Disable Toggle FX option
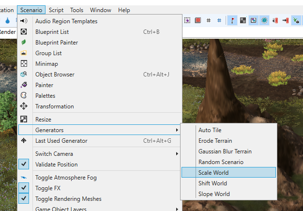The width and height of the screenshot is (303, 211). (x=24, y=188)
